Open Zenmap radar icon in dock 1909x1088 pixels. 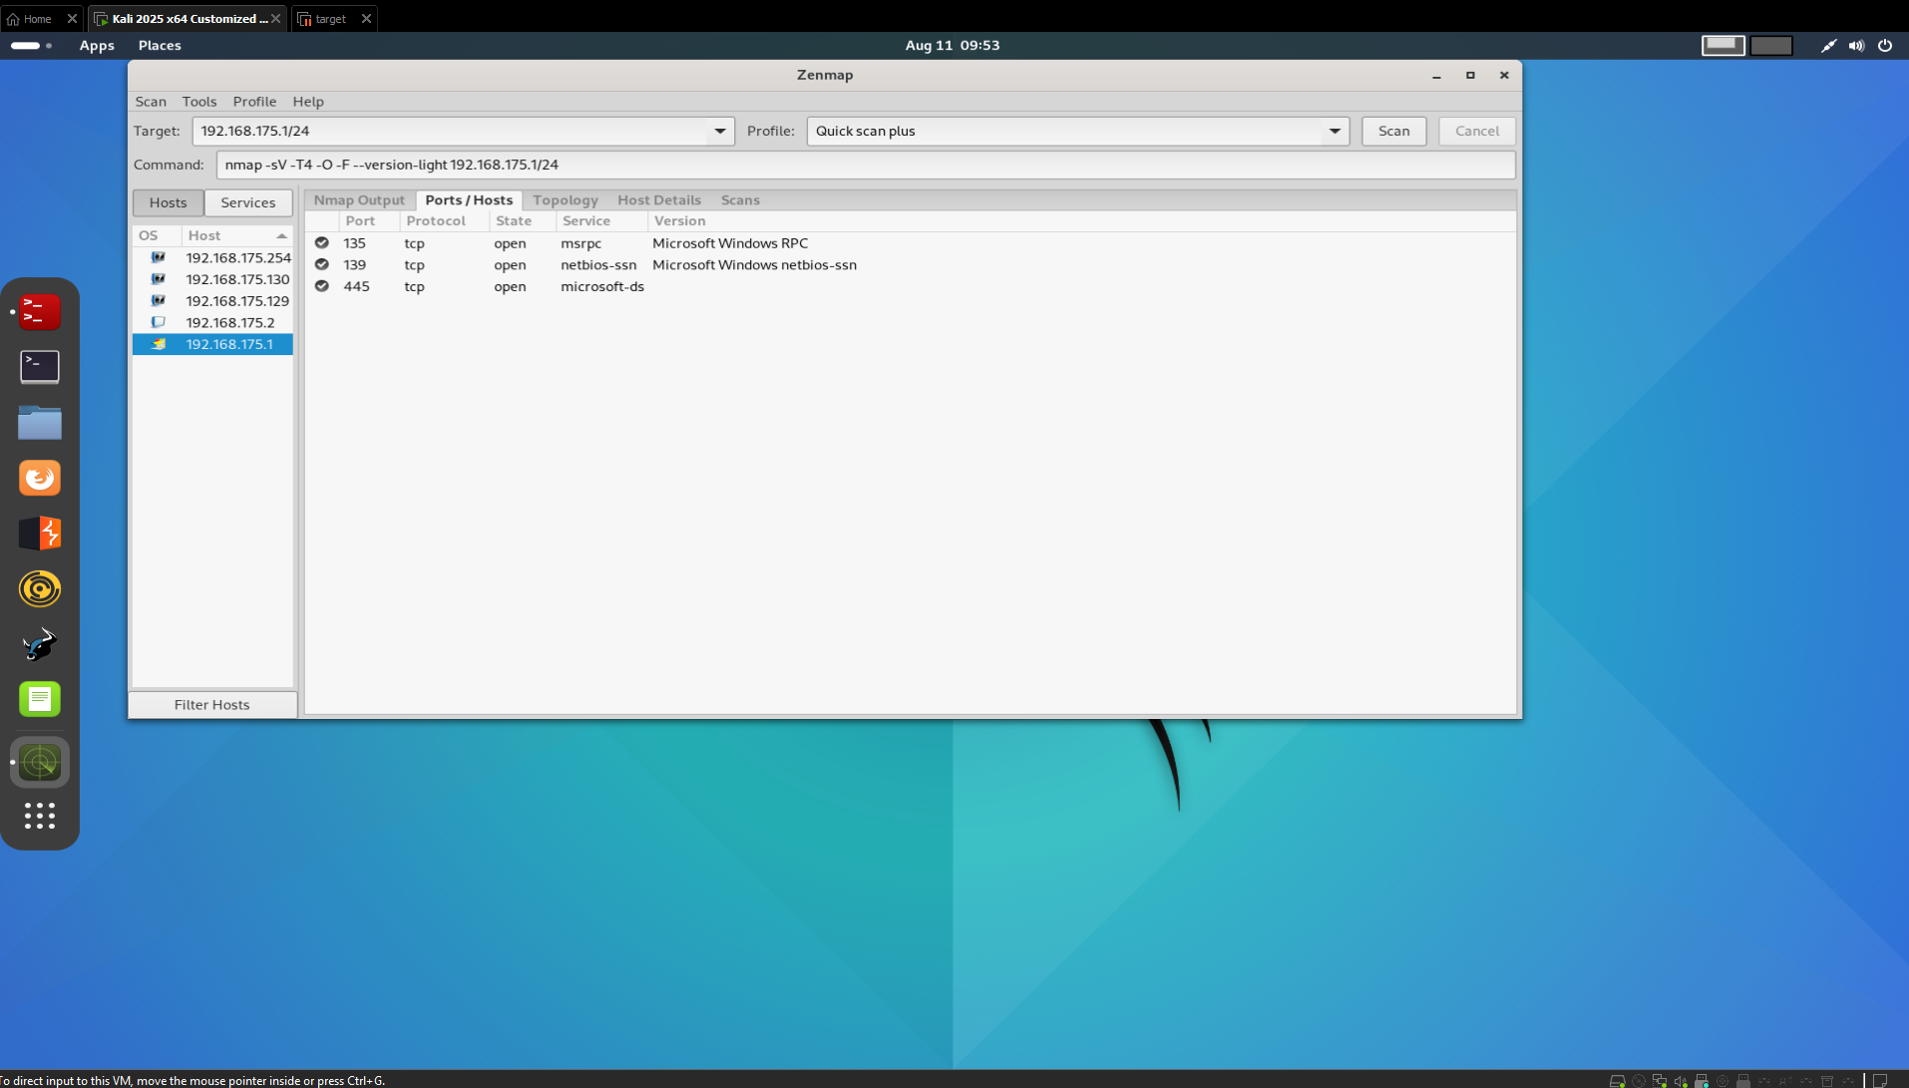click(x=40, y=763)
